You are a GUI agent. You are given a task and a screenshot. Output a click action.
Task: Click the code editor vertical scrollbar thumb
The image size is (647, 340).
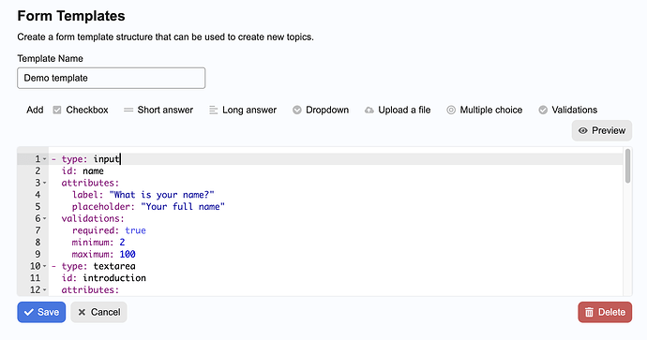[x=627, y=166]
